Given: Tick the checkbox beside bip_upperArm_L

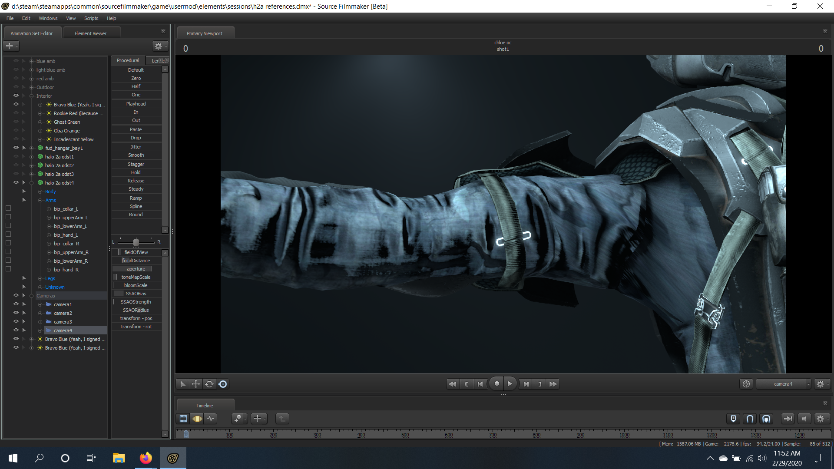Looking at the screenshot, I should click(x=8, y=217).
